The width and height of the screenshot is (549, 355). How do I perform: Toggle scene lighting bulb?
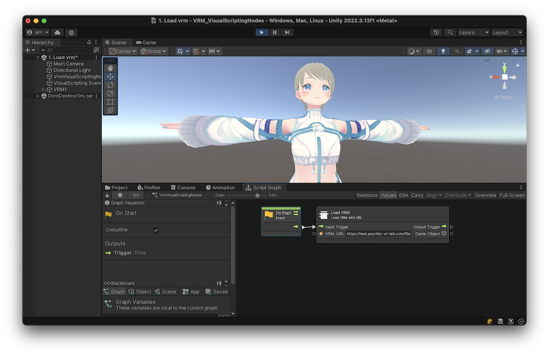coord(443,51)
